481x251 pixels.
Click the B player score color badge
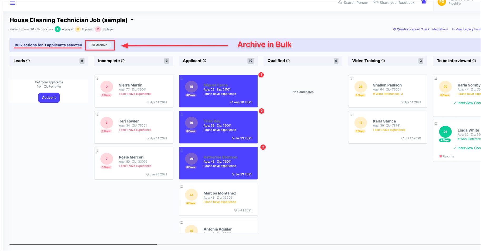pyautogui.click(x=78, y=29)
